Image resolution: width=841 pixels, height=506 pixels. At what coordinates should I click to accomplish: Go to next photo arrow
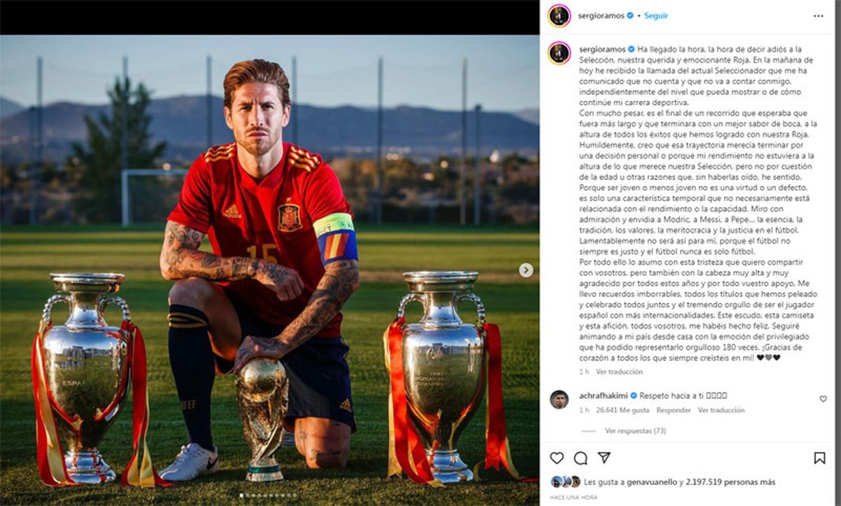pyautogui.click(x=526, y=270)
